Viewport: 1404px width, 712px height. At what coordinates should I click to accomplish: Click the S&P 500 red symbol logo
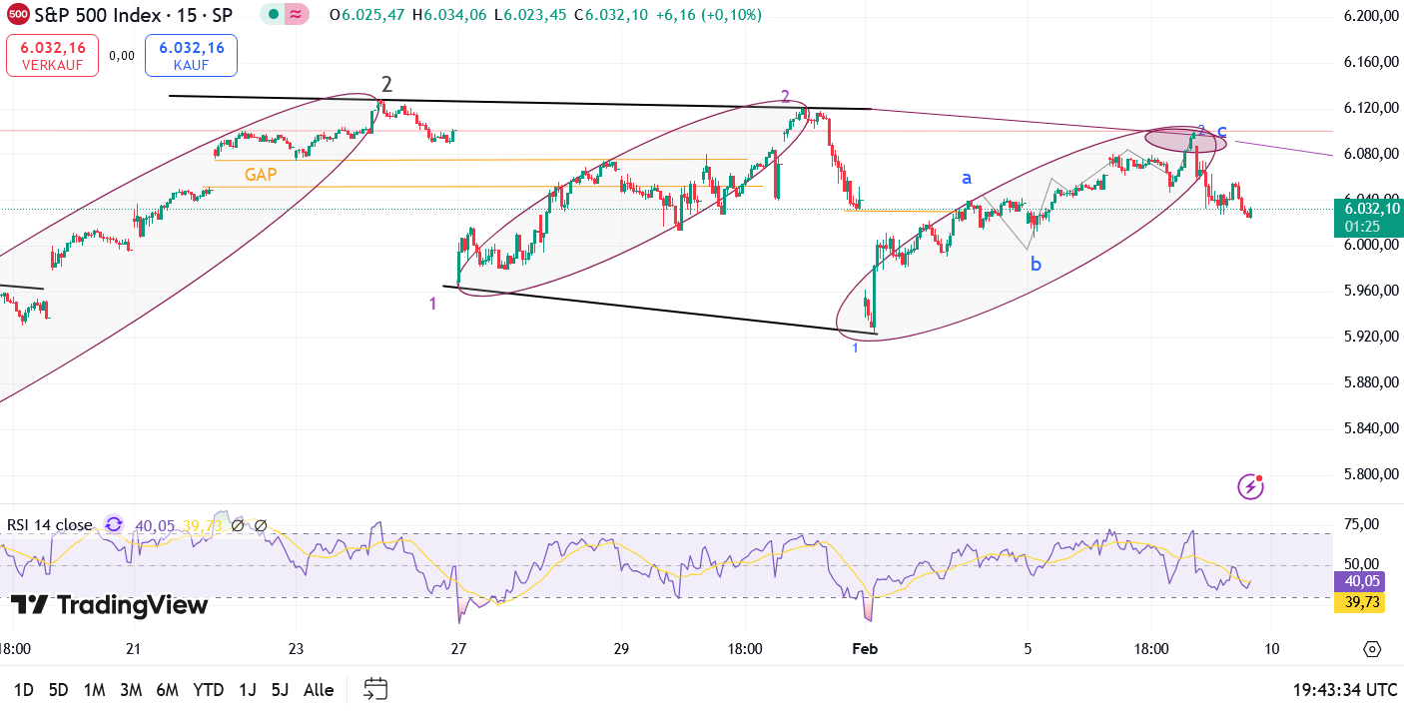[18, 15]
